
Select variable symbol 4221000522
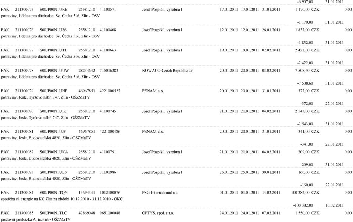coord(110,91)
